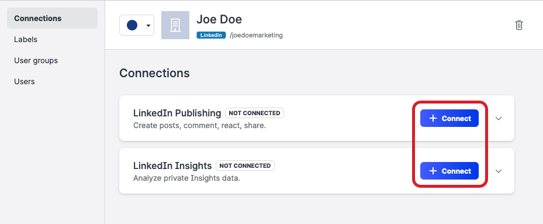Click the LinkedIn network badge
Image resolution: width=543 pixels, height=224 pixels.
[211, 35]
